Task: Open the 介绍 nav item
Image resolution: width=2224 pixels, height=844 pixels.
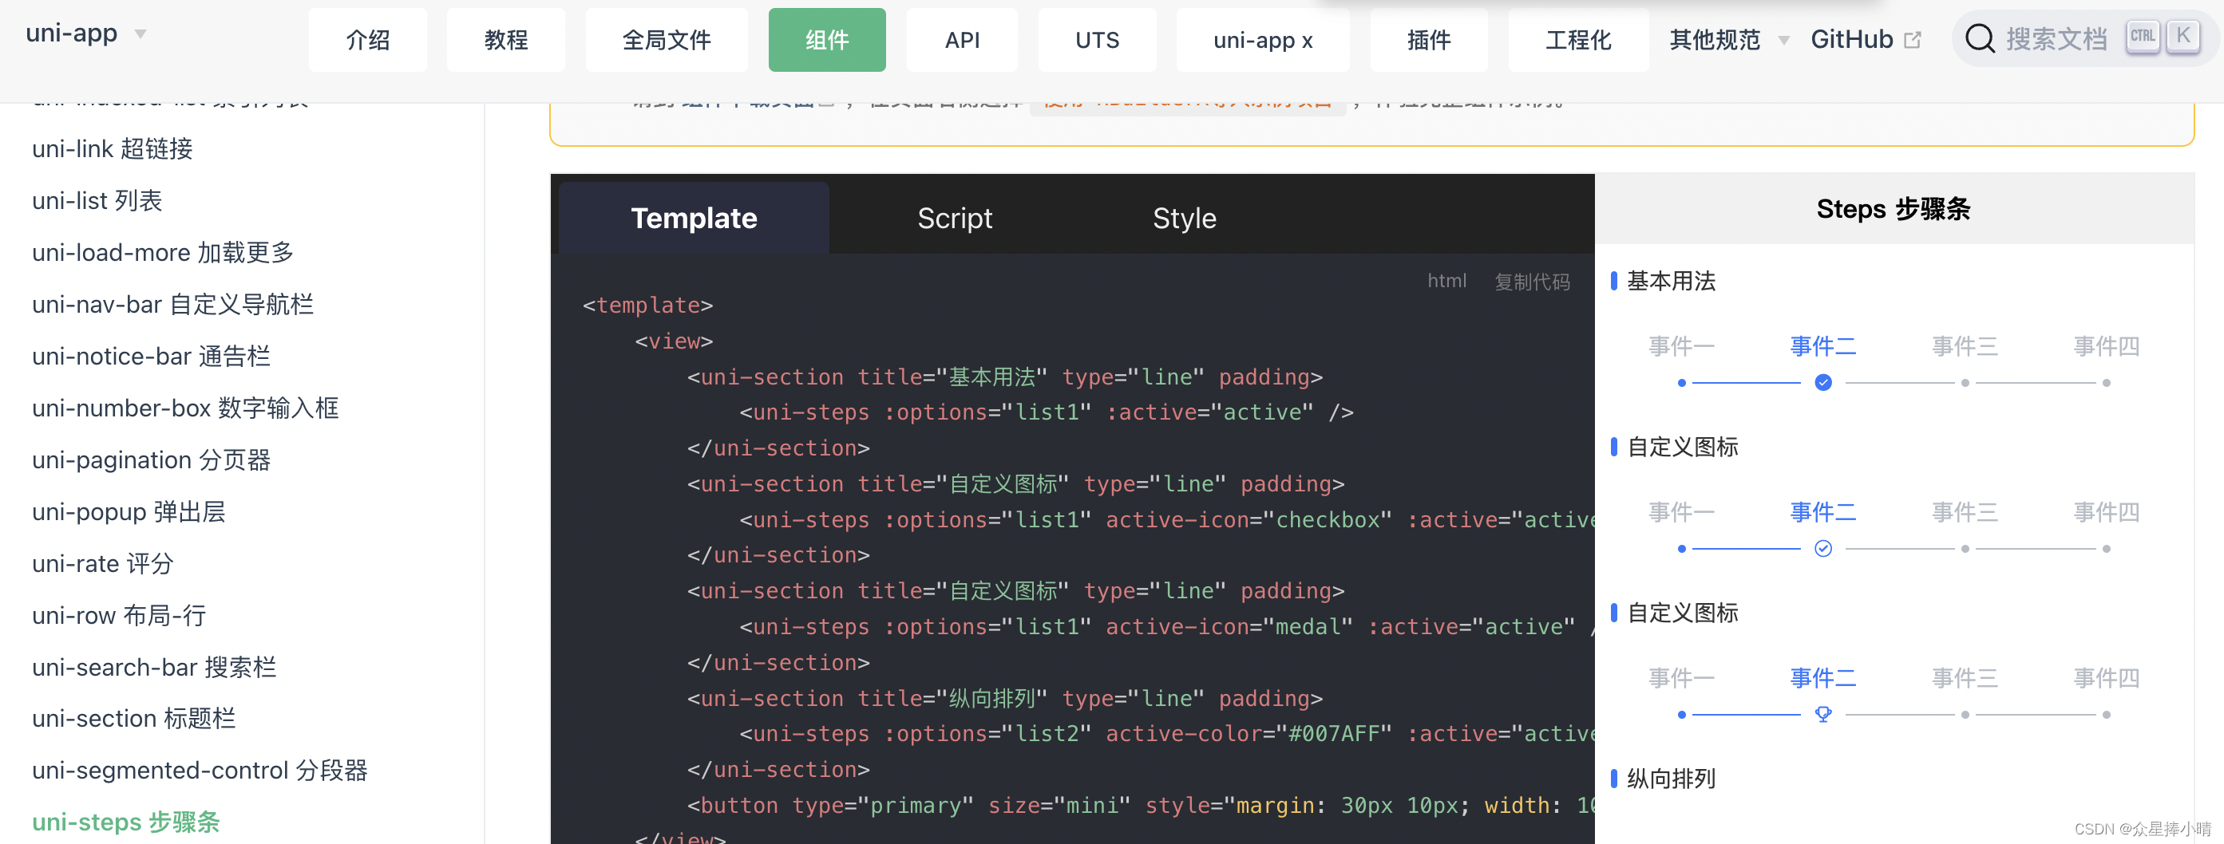Action: click(x=368, y=40)
